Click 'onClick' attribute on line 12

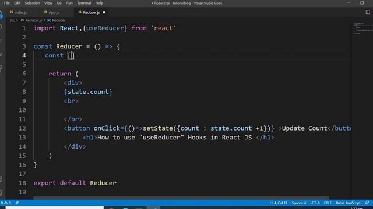click(x=107, y=128)
